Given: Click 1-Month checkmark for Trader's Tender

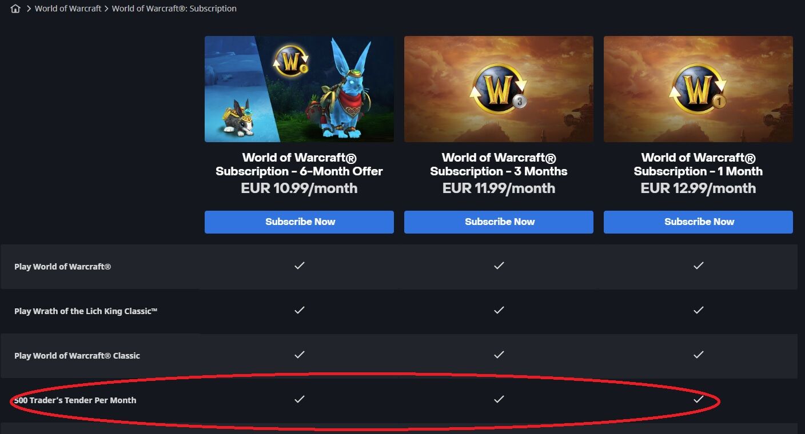Looking at the screenshot, I should 698,399.
